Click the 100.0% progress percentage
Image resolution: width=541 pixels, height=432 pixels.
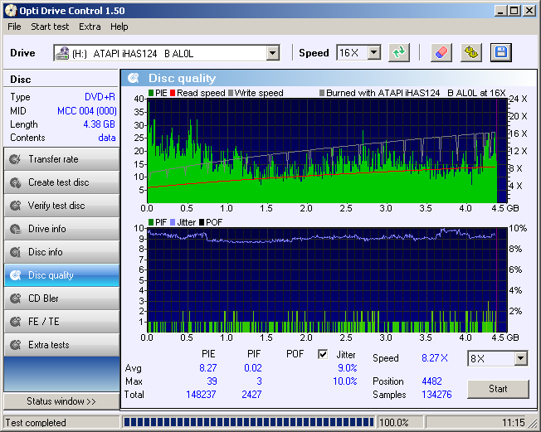click(393, 423)
